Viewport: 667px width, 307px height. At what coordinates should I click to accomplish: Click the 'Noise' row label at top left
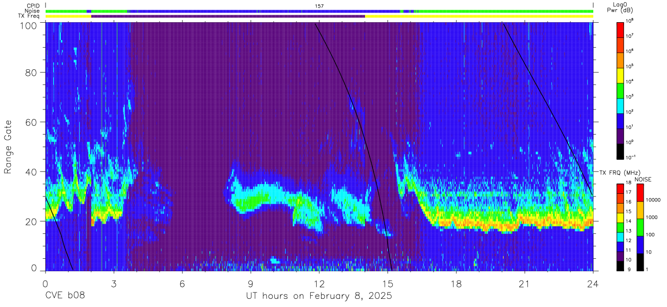(x=33, y=11)
